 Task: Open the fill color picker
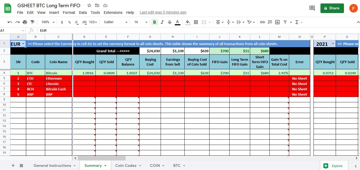click(x=188, y=22)
